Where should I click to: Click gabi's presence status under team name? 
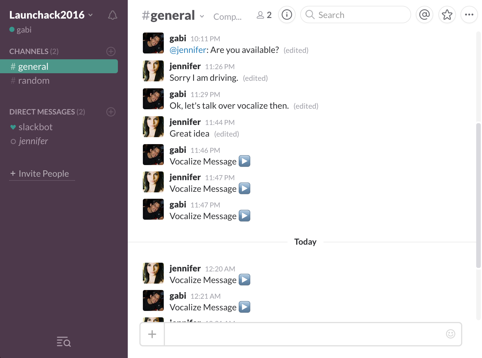coord(20,30)
